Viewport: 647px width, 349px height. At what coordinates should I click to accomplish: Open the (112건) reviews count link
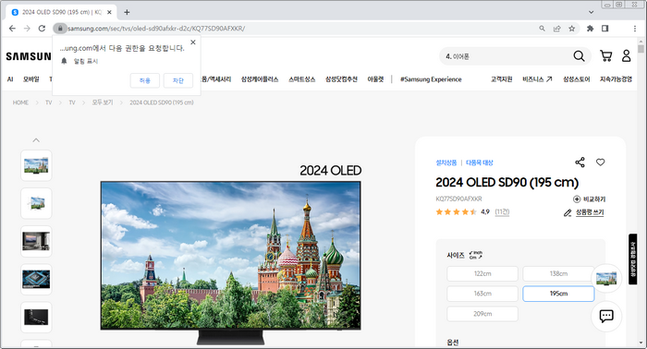click(x=502, y=211)
